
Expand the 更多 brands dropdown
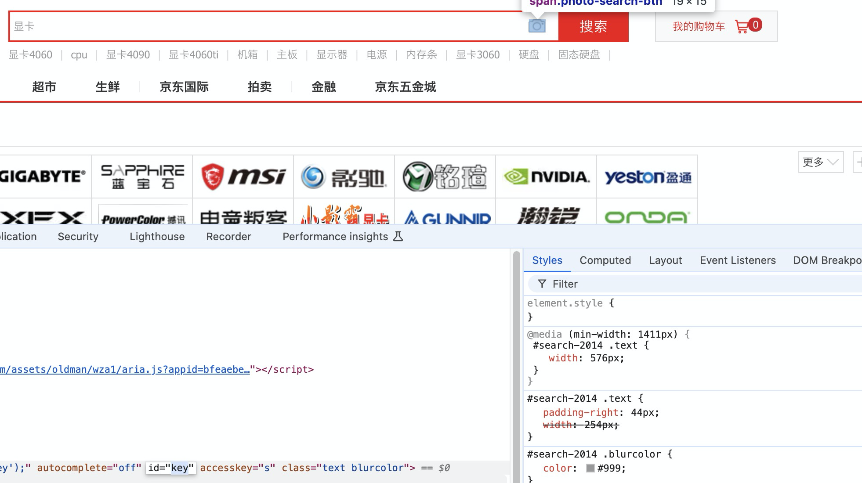click(x=820, y=162)
